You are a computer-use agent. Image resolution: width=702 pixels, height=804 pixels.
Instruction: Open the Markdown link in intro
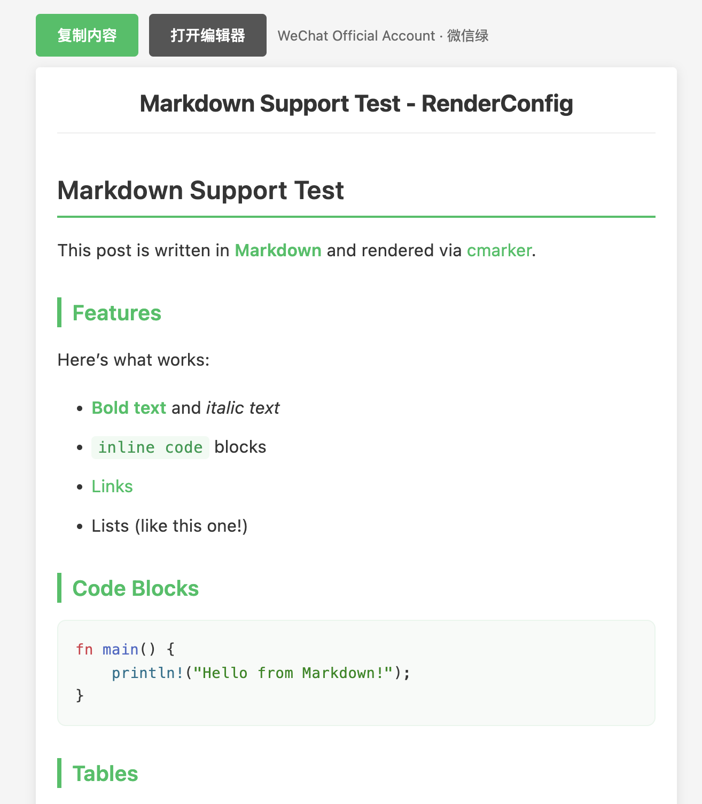click(278, 250)
